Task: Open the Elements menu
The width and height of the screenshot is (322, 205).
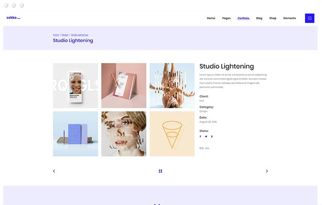Action: point(289,18)
